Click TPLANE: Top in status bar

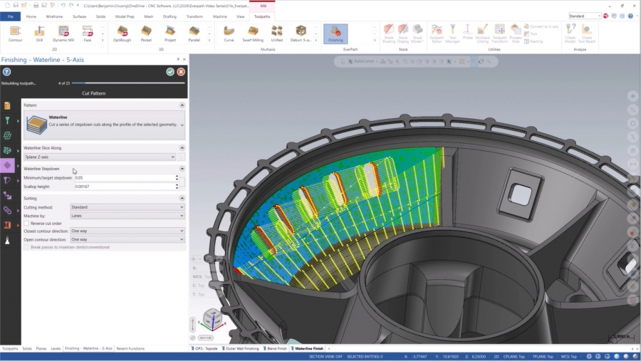click(543, 357)
